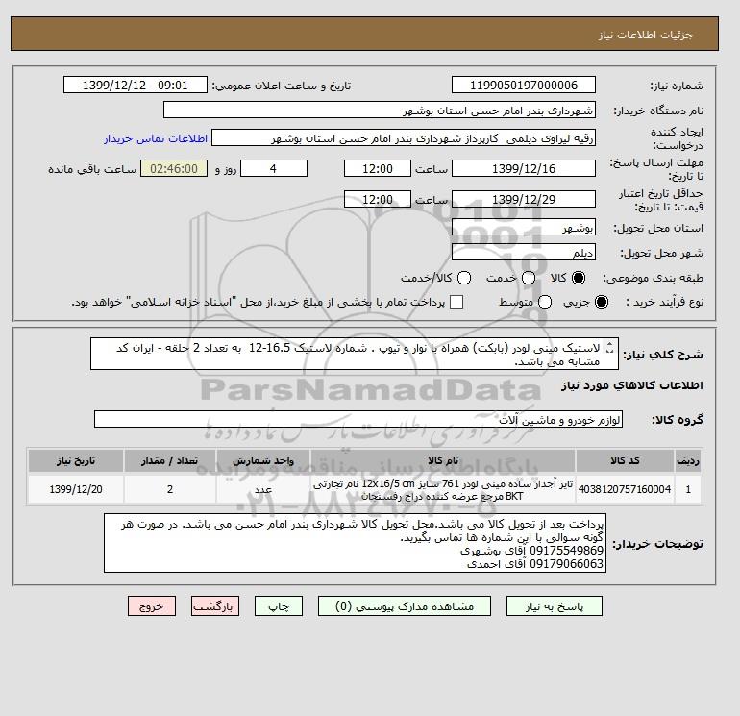This screenshot has height=716, width=740.
Task: Select the کالا/خدمت radio button
Action: [x=464, y=278]
